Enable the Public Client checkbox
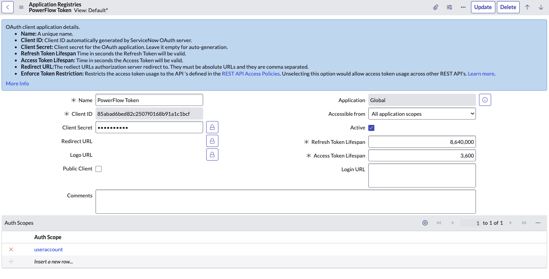 (x=99, y=169)
